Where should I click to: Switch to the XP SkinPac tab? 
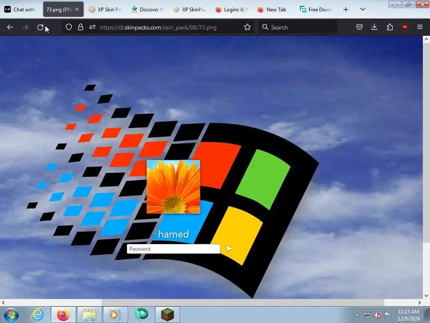pos(190,10)
